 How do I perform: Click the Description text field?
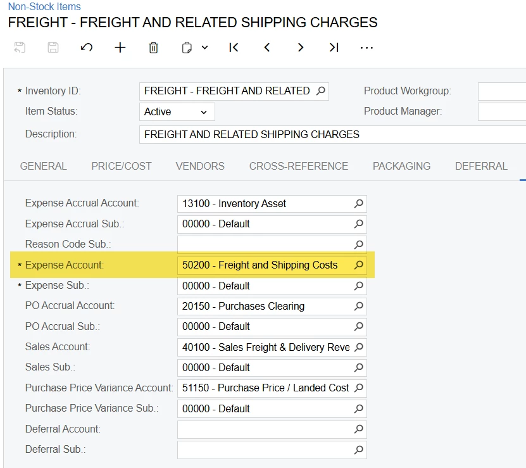pyautogui.click(x=329, y=134)
